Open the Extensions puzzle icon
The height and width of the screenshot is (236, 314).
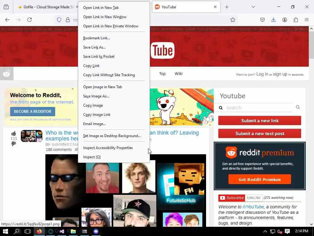296,20
